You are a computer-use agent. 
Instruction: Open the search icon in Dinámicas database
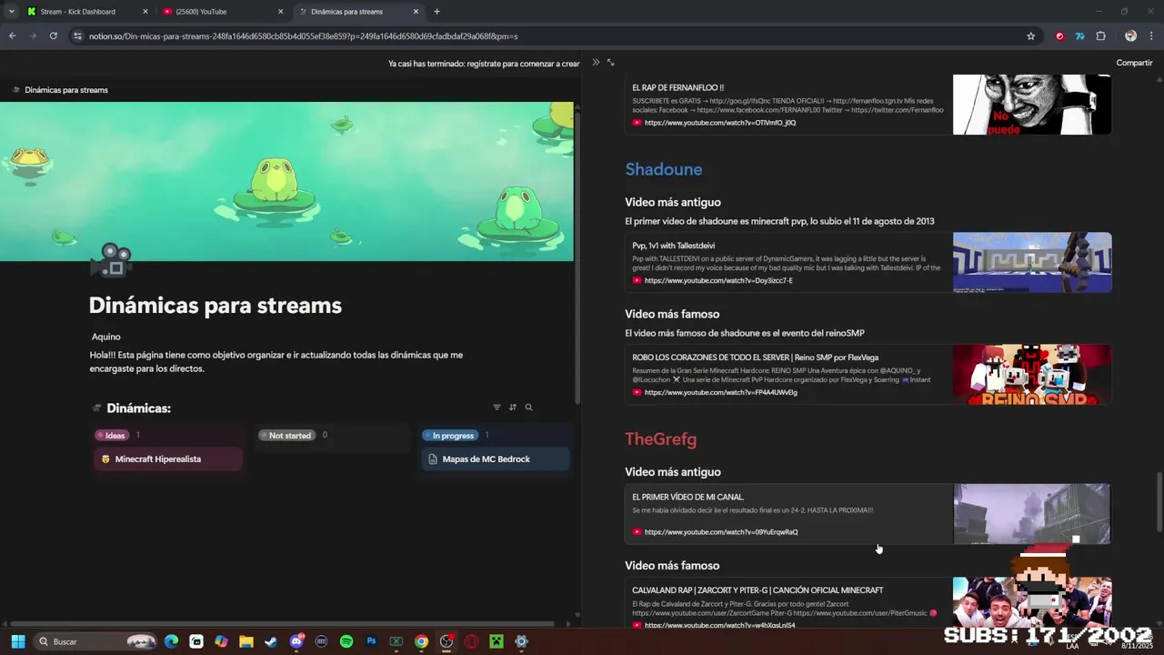click(528, 408)
